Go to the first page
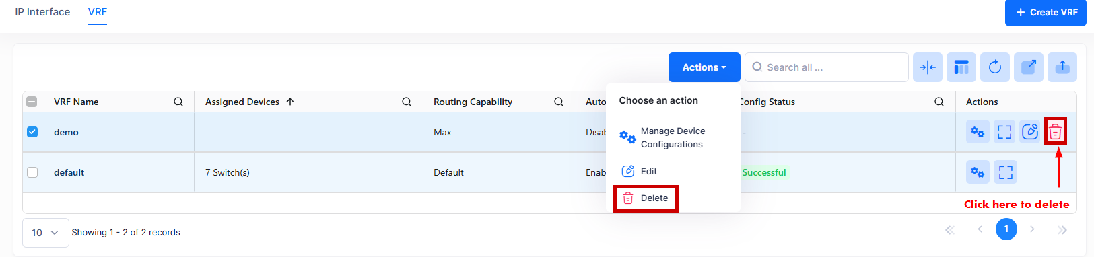 click(950, 230)
